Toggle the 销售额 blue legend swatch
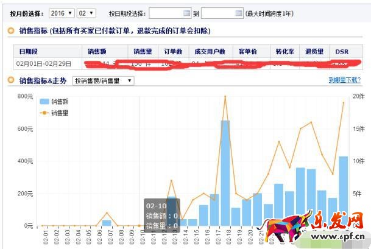This screenshot has height=249, width=371. pos(44,102)
